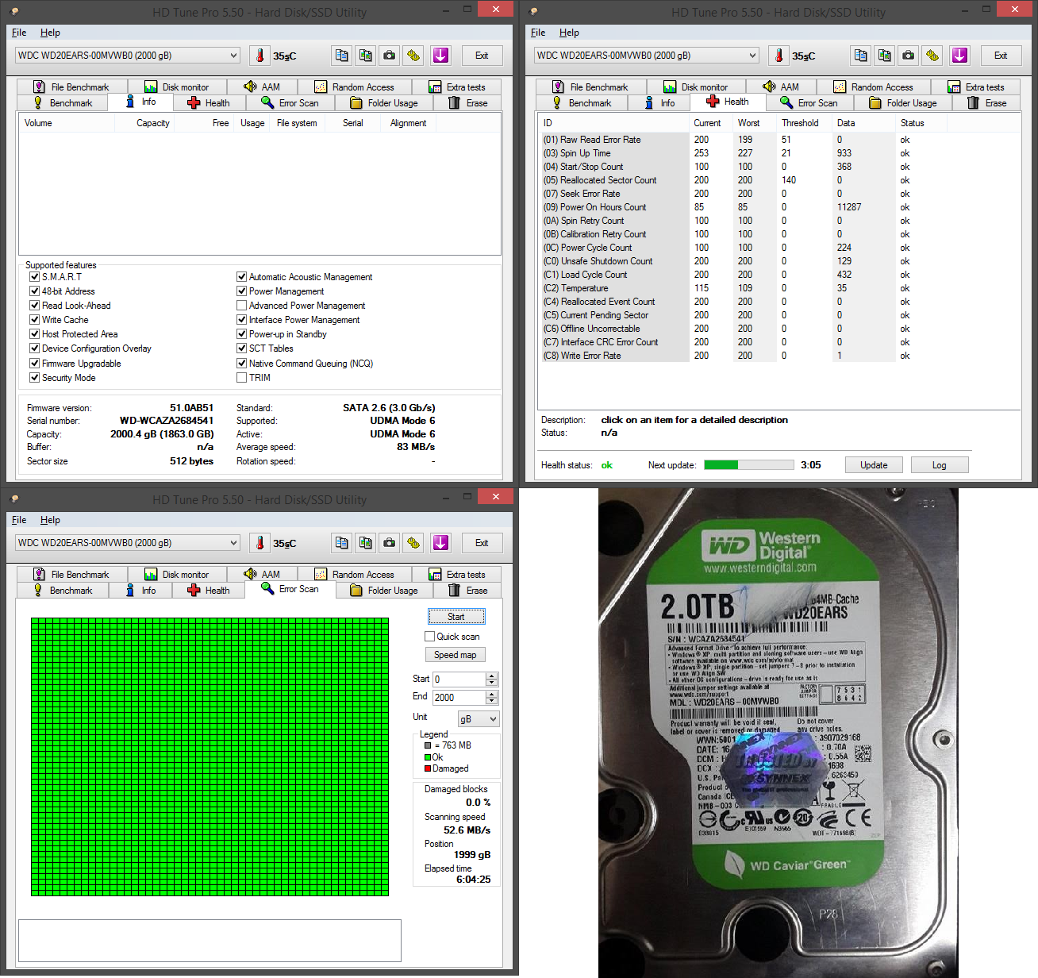Viewport: 1038px width, 978px height.
Task: Select the Disk monitor tab in the Error Scan window
Action: click(177, 575)
